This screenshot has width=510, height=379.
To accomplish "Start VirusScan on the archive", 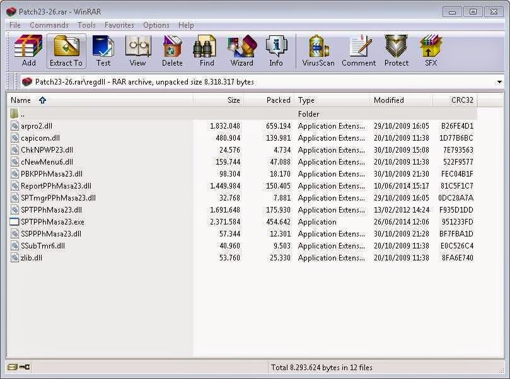I will 318,50.
